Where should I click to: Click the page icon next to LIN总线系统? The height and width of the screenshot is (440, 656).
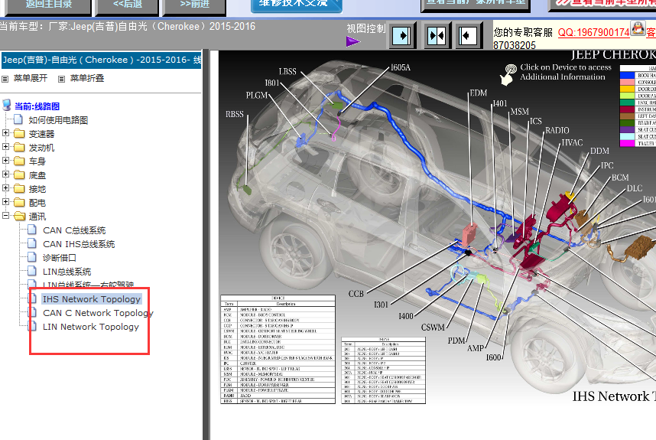tap(32, 272)
